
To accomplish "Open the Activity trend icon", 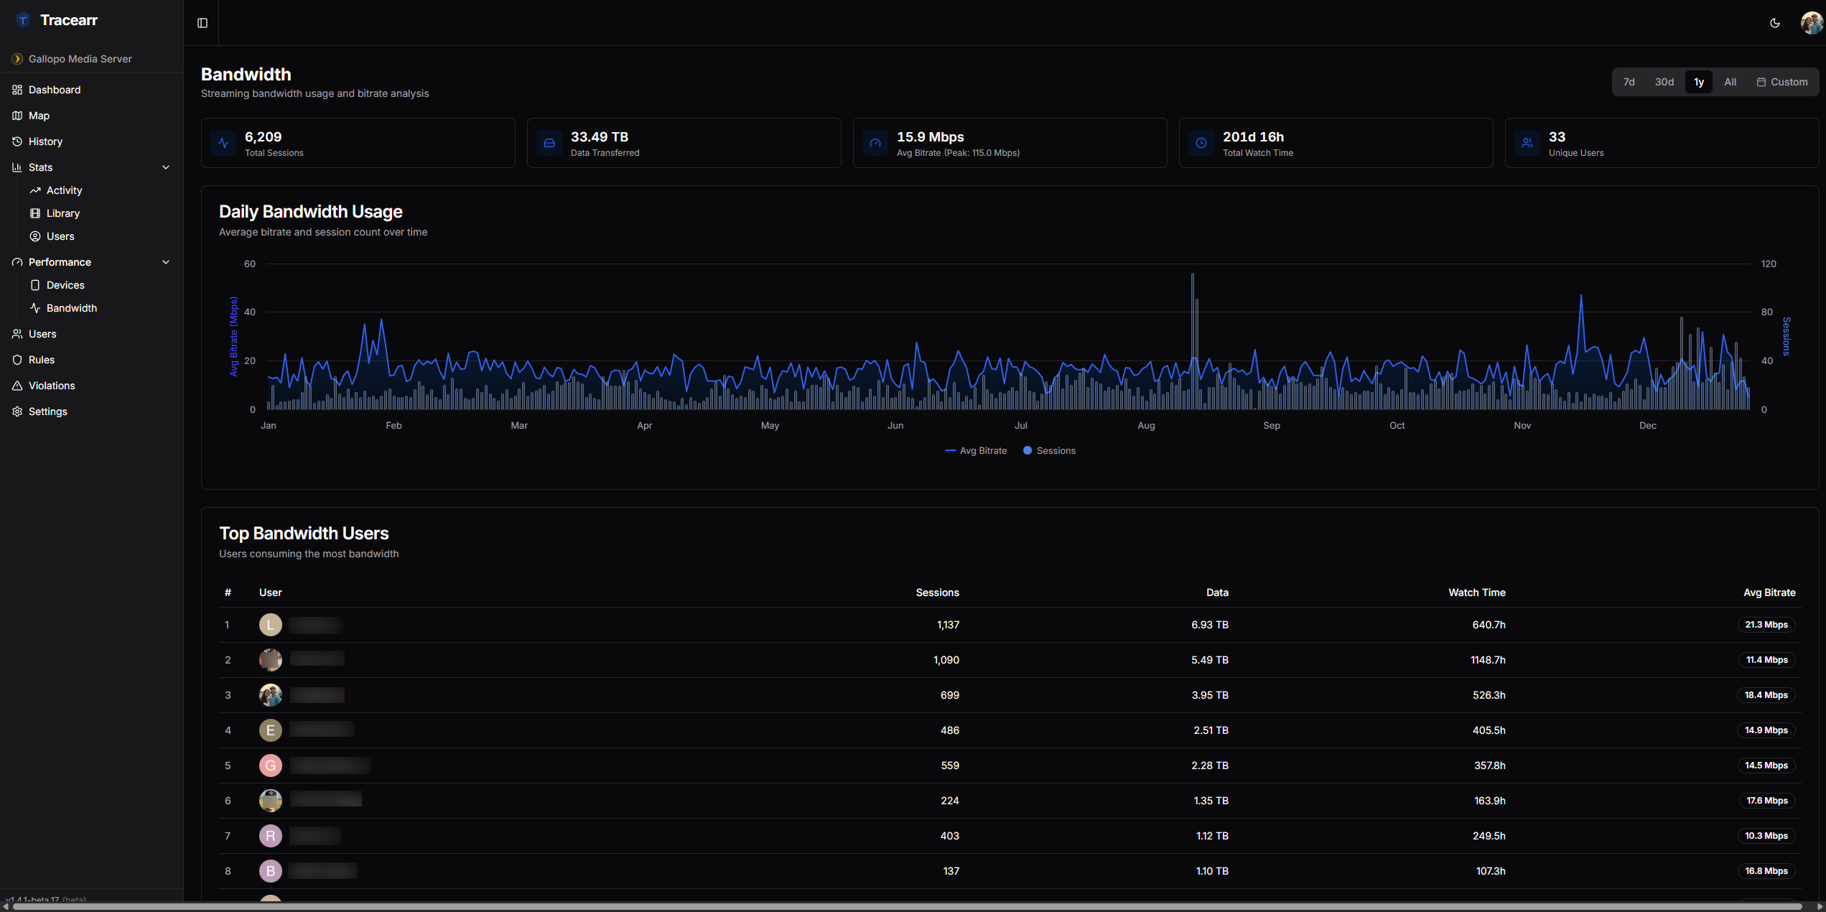I will click(35, 190).
